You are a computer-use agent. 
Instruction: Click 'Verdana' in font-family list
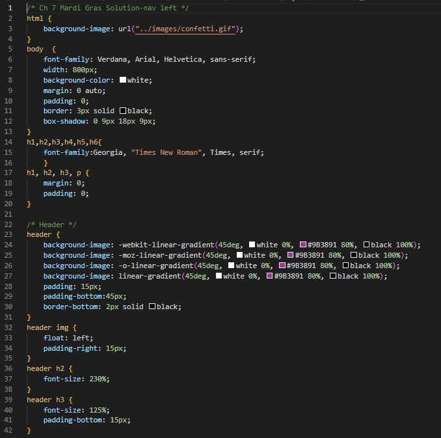pos(112,59)
